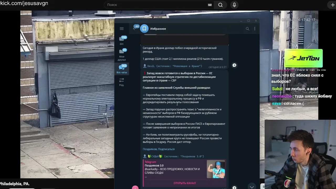Click the 1 доллар США стоит text line
This screenshot has width=336, height=189.
coord(183,59)
